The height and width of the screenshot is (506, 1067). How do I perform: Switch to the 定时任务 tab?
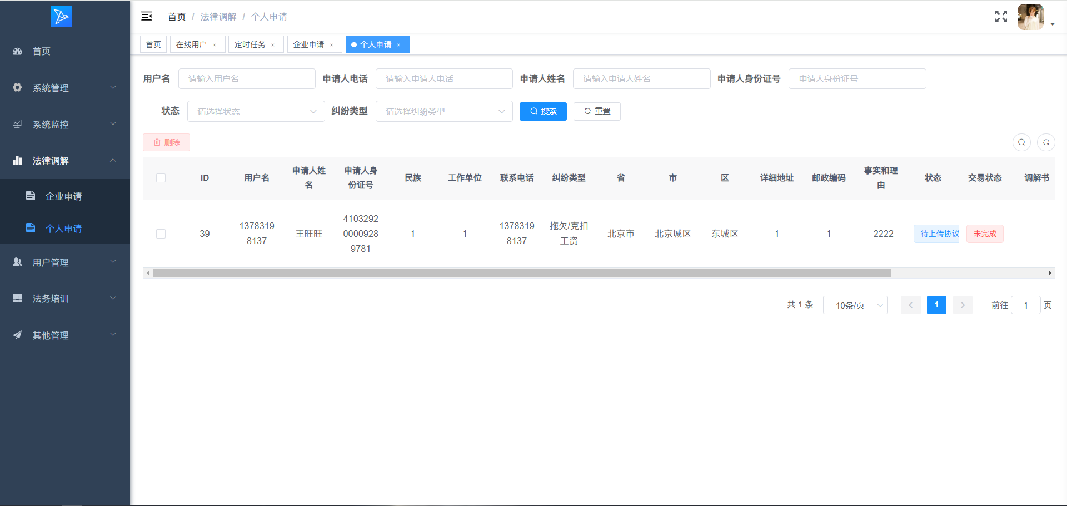pyautogui.click(x=256, y=44)
